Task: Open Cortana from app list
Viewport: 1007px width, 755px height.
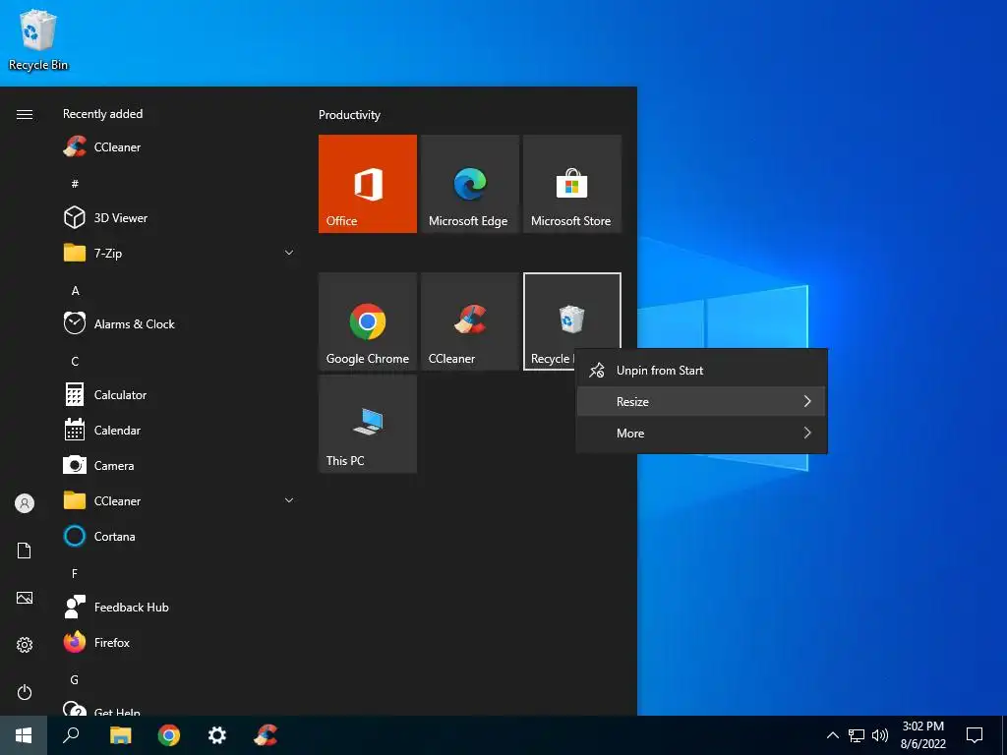Action: 180,536
